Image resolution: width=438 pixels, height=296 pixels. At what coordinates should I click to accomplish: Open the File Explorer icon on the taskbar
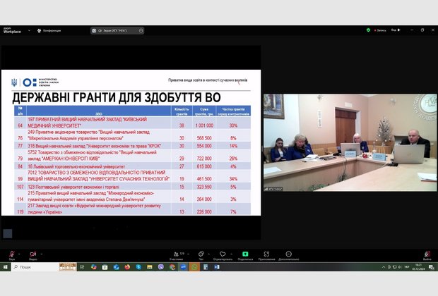(x=150, y=267)
